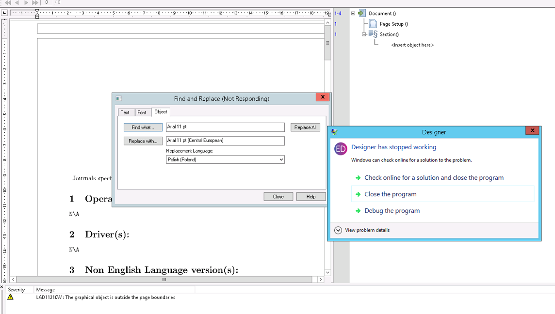The width and height of the screenshot is (555, 314).
Task: Expand the Section() tree node
Action: (364, 34)
